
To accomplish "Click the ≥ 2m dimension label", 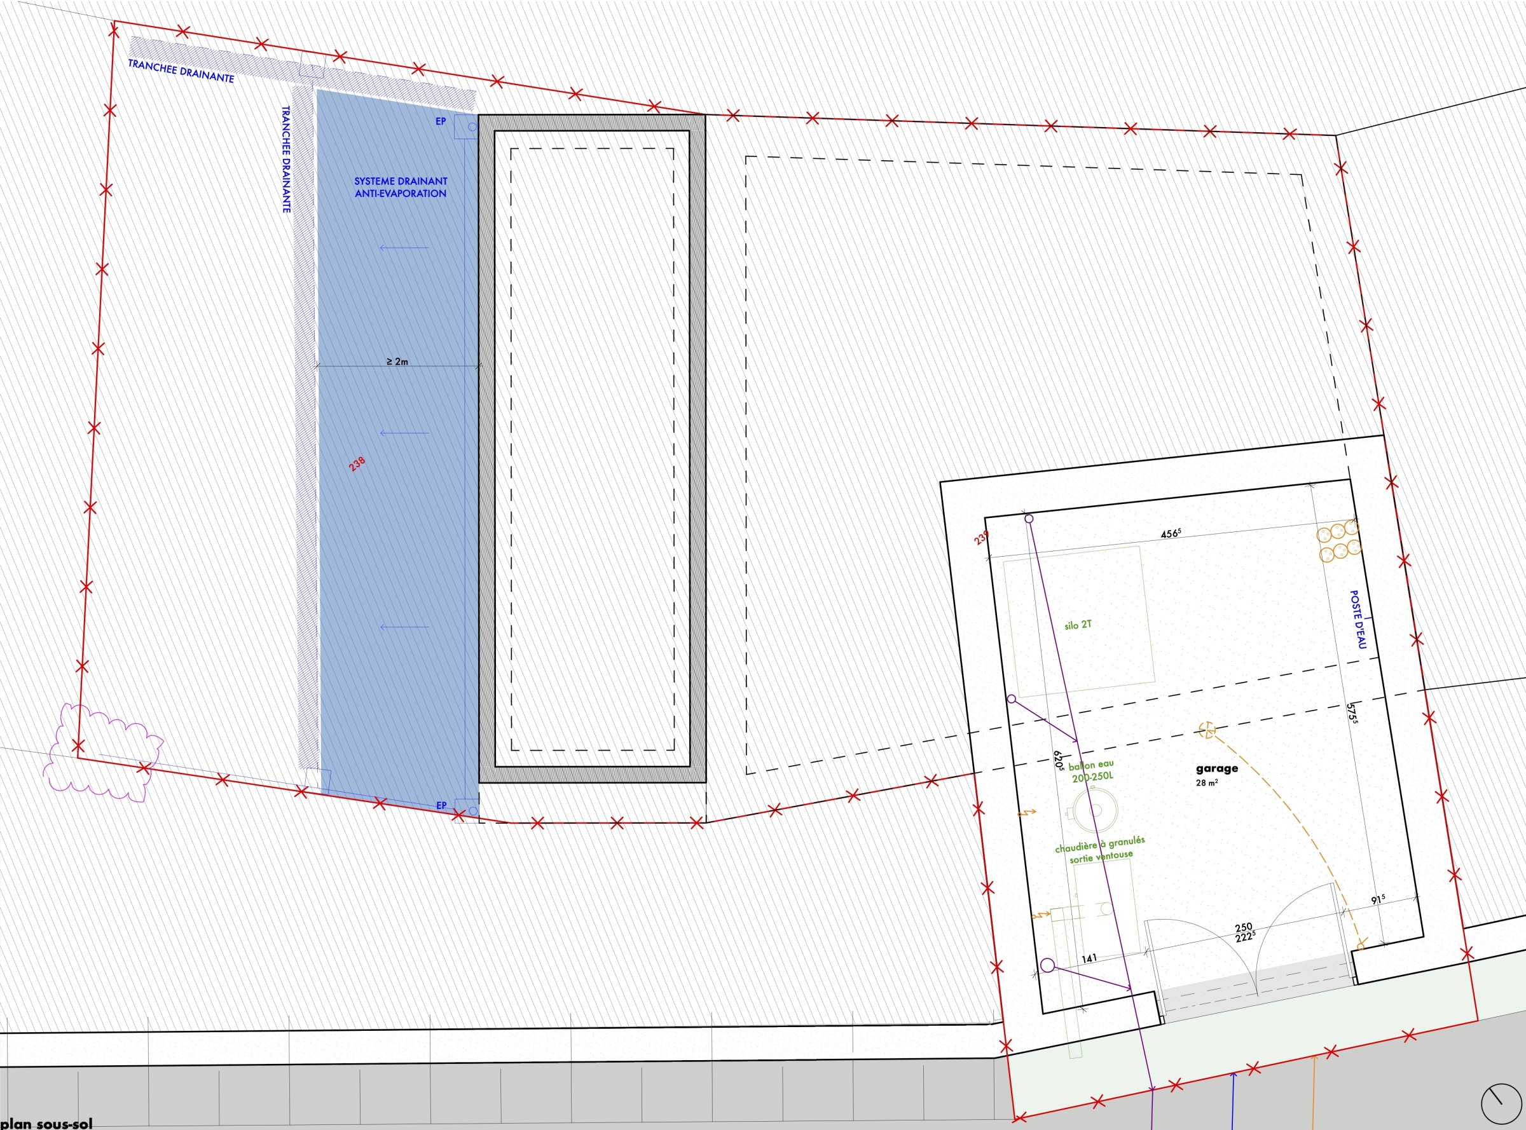I will (397, 361).
